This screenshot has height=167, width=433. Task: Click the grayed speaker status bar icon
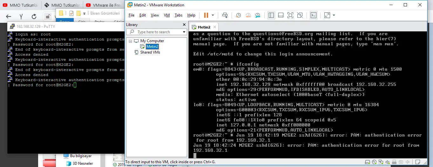click(407, 162)
